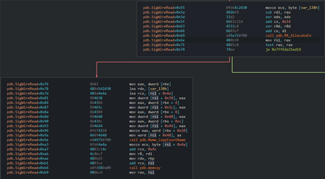325x179 pixels.
Task: Click address pdb.SigWireRead+0x55
Action: [164, 8]
